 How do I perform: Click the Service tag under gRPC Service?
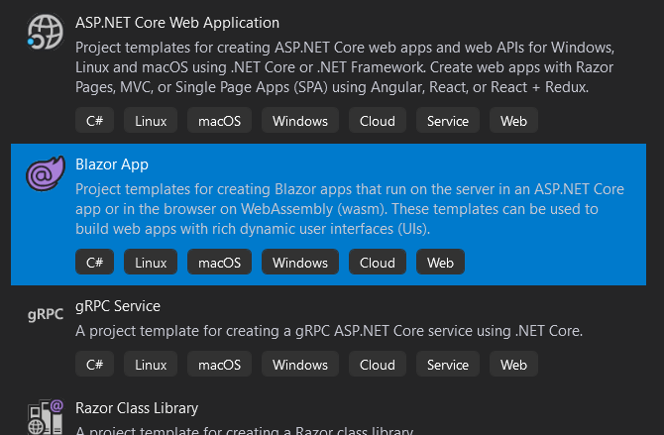pos(448,365)
